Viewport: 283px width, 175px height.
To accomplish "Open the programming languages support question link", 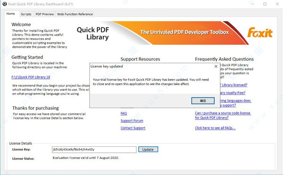I will tap(235, 103).
